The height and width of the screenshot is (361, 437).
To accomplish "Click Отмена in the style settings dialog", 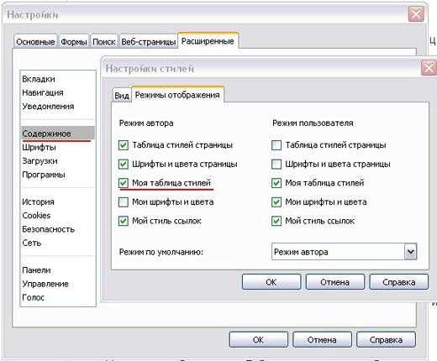I will tap(335, 282).
